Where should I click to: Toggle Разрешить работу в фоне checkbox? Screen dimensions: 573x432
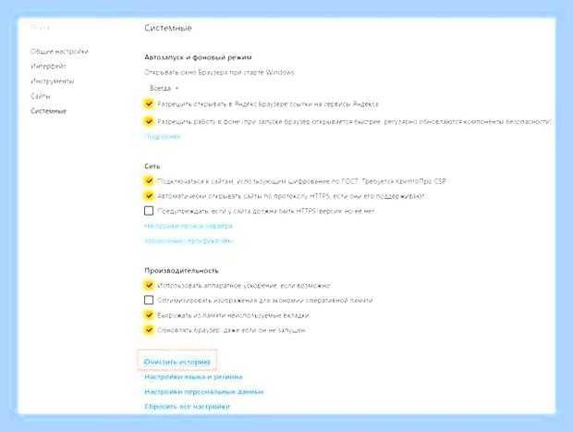tap(149, 121)
